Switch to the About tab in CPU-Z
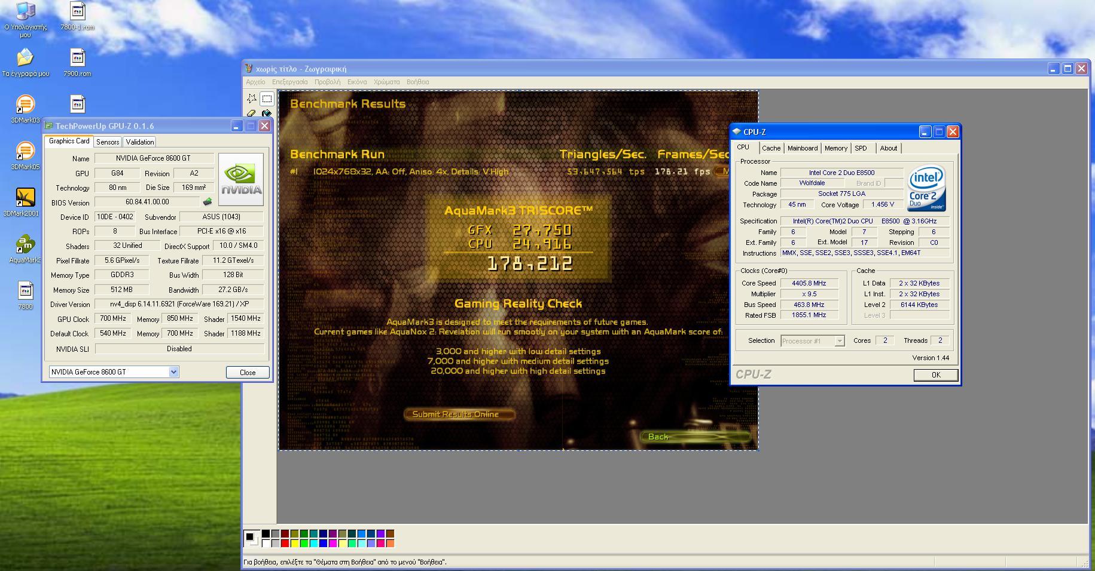 pyautogui.click(x=889, y=148)
